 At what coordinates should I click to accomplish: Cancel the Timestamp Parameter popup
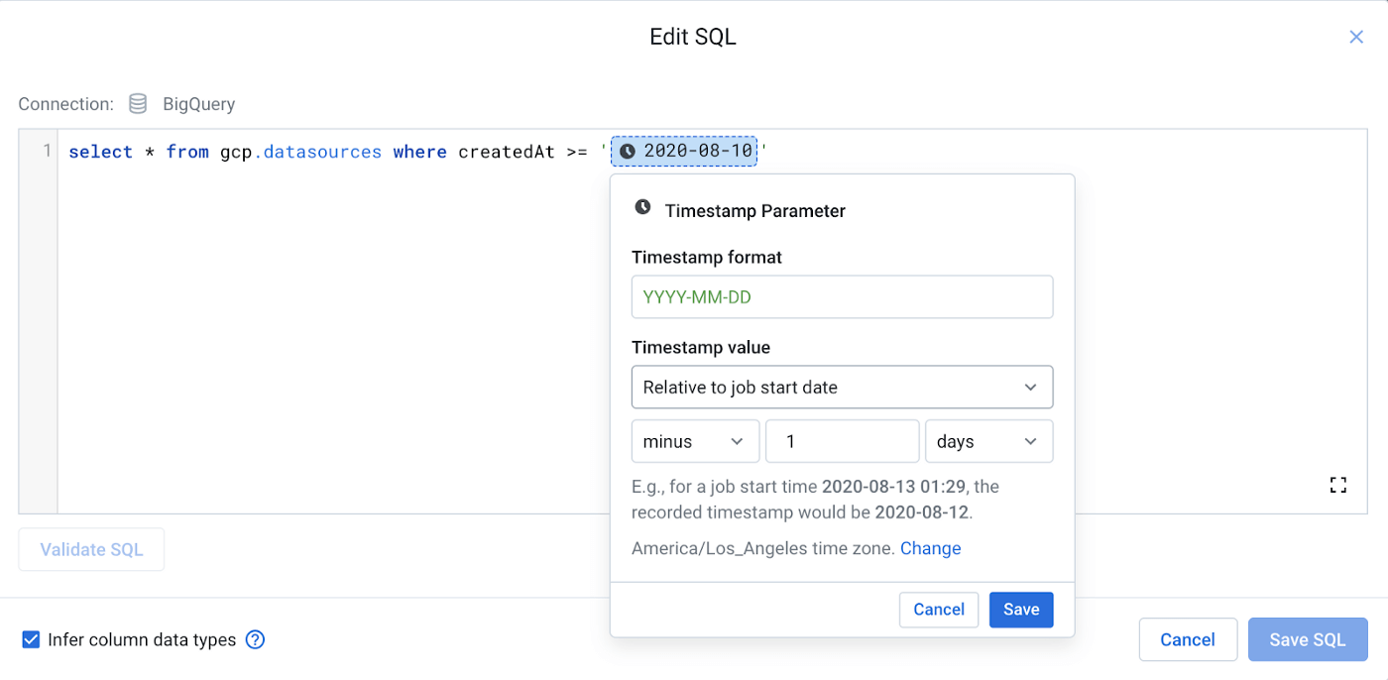938,610
